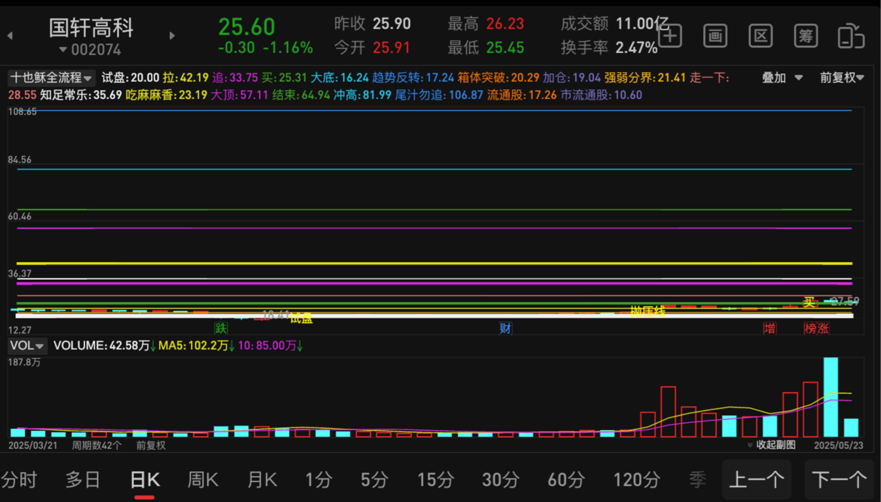Switch to 120分 chart tab
This screenshot has height=502, width=881.
point(636,480)
